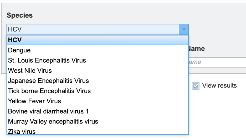Choose Zika virus from the list
246x140 pixels.
click(x=98, y=131)
